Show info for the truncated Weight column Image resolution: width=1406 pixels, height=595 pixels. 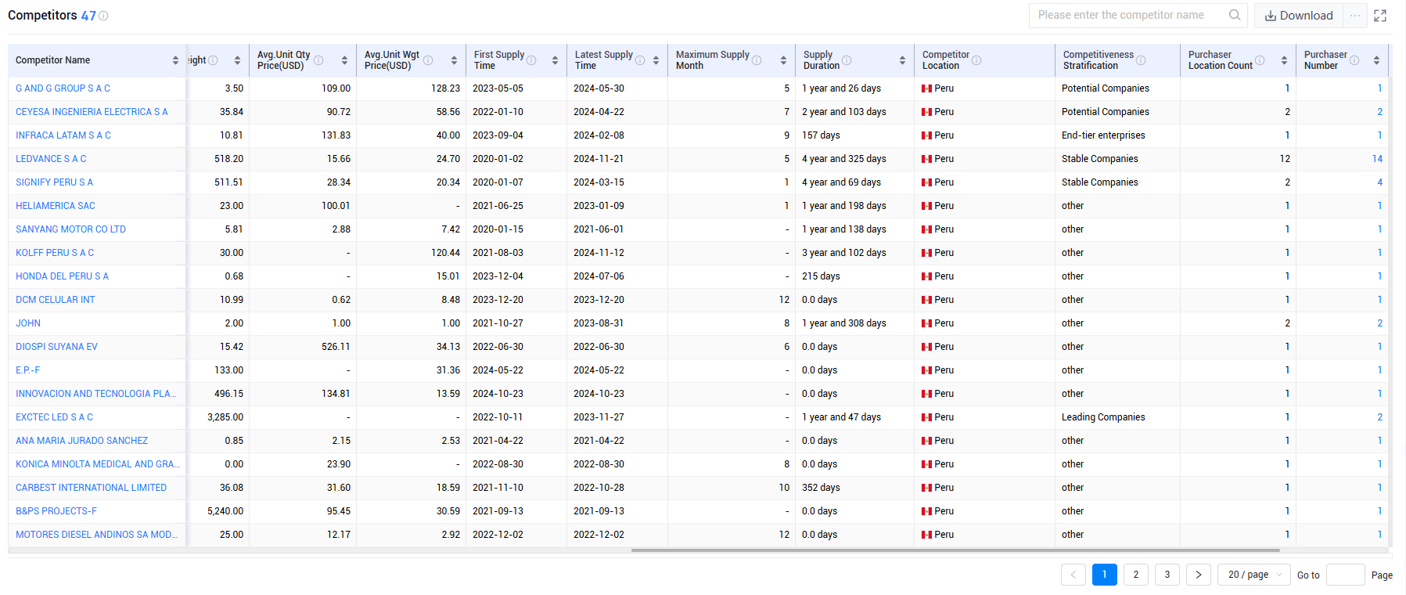pos(213,60)
